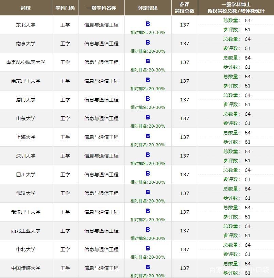Click 西北工业大学 in the 高校 column
274x278 pixels.
(x=26, y=231)
